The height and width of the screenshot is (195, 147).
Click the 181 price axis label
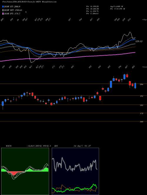[141, 105]
